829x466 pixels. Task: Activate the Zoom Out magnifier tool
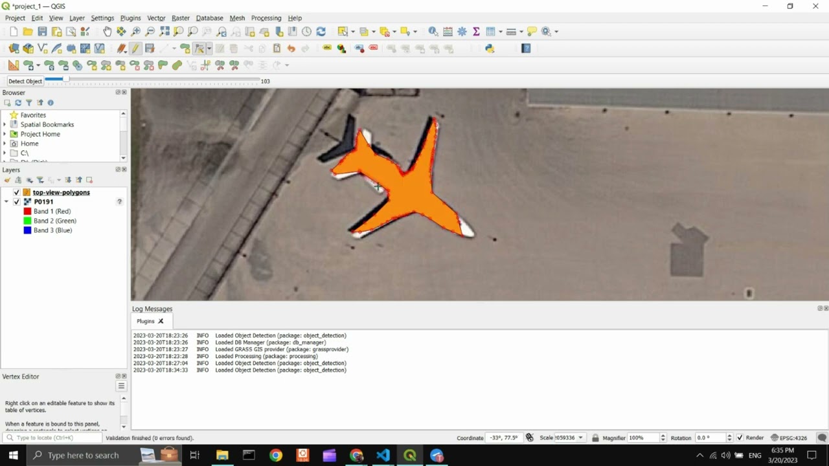150,31
